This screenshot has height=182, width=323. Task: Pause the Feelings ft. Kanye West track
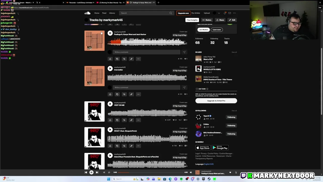(x=110, y=33)
